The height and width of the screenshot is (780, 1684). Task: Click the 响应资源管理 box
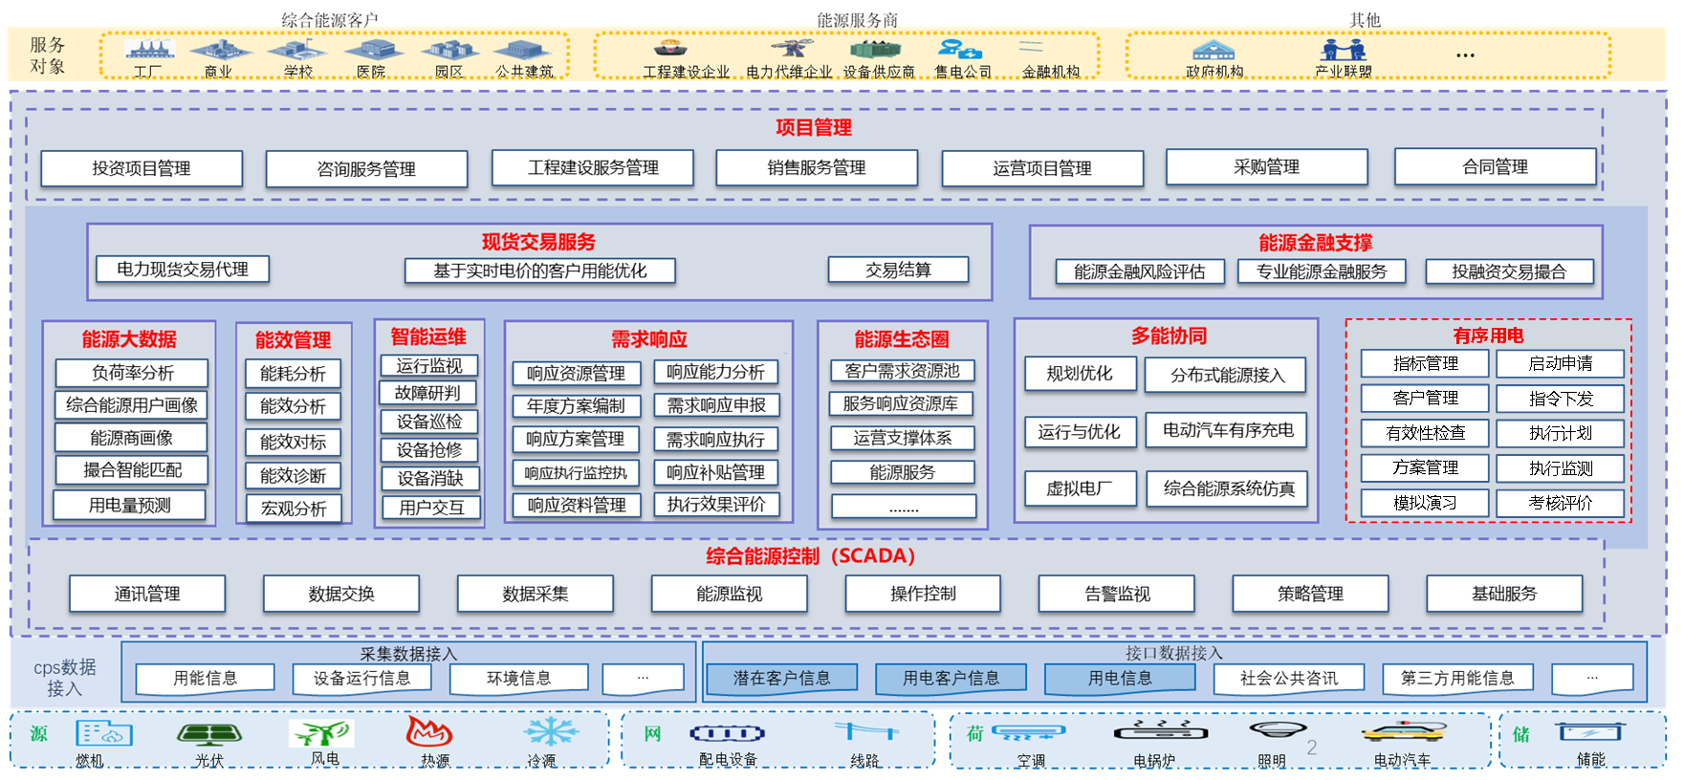point(576,373)
